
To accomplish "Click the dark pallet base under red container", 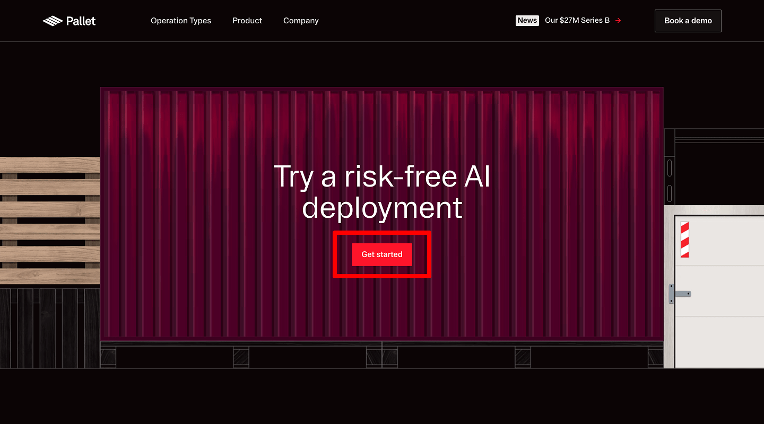I will 382,355.
